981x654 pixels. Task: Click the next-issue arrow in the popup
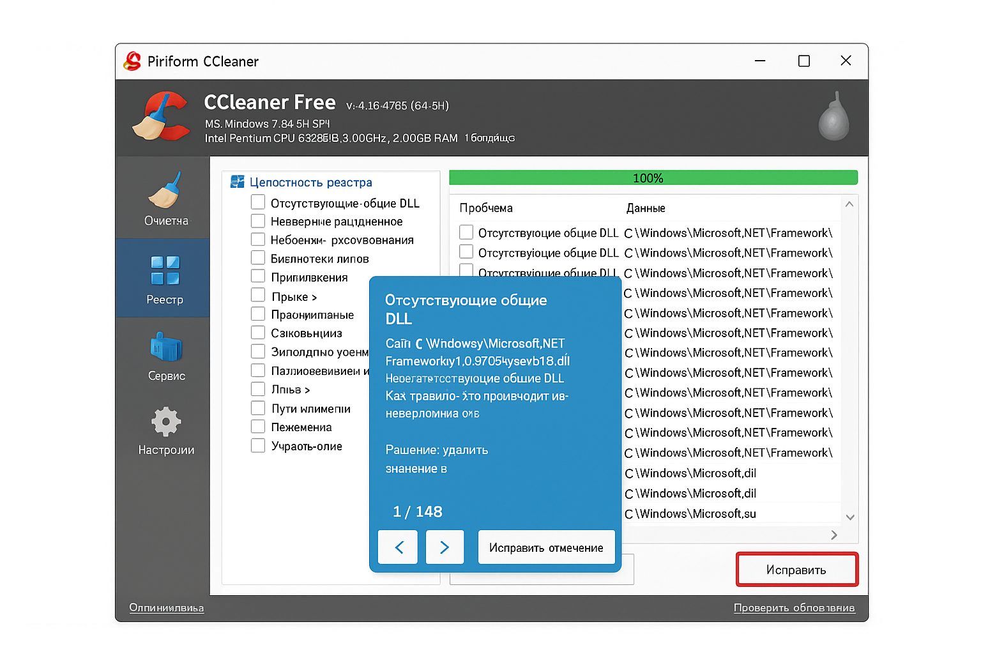click(x=445, y=547)
